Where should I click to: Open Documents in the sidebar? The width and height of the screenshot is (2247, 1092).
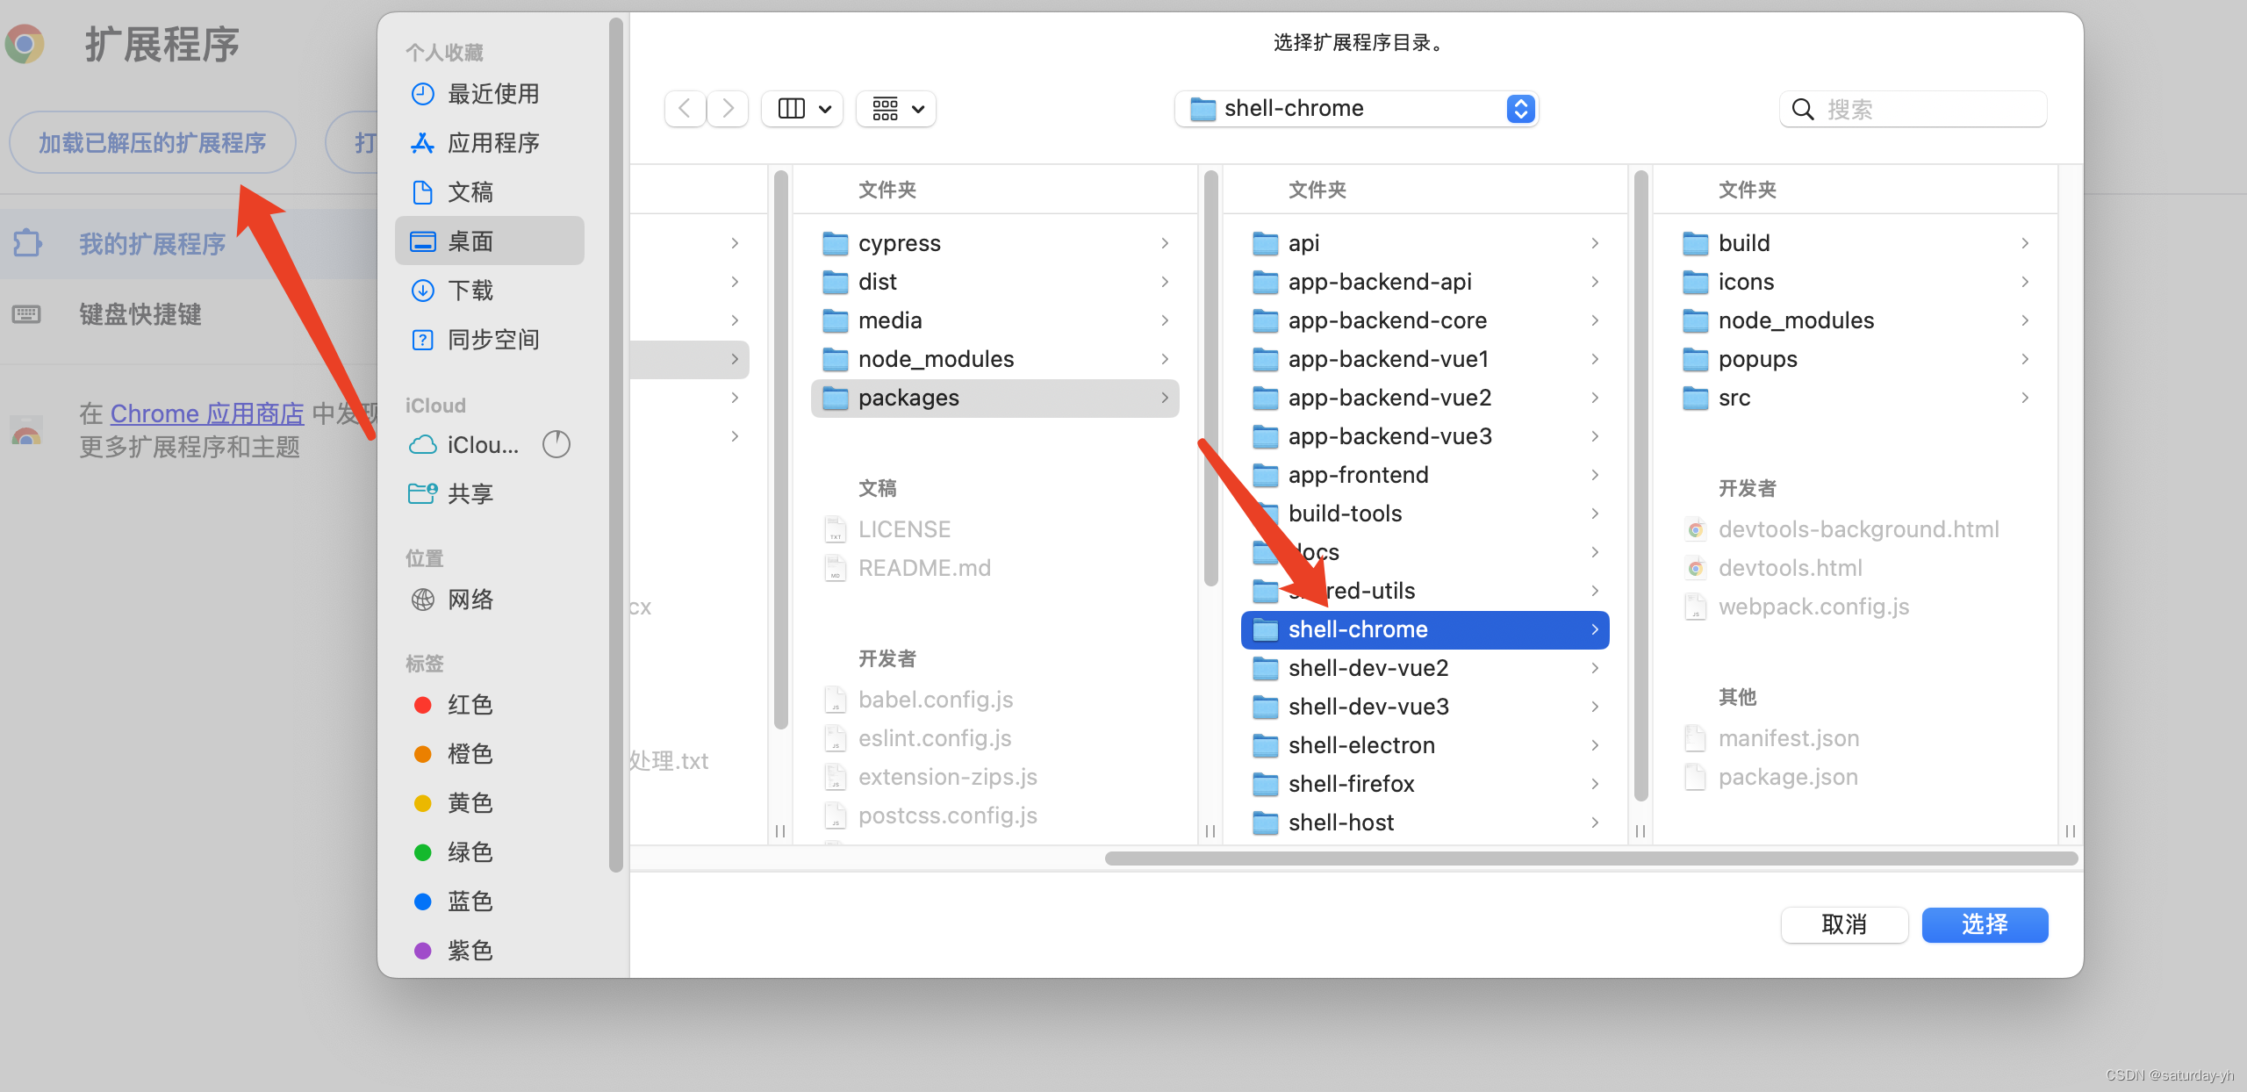tap(470, 192)
